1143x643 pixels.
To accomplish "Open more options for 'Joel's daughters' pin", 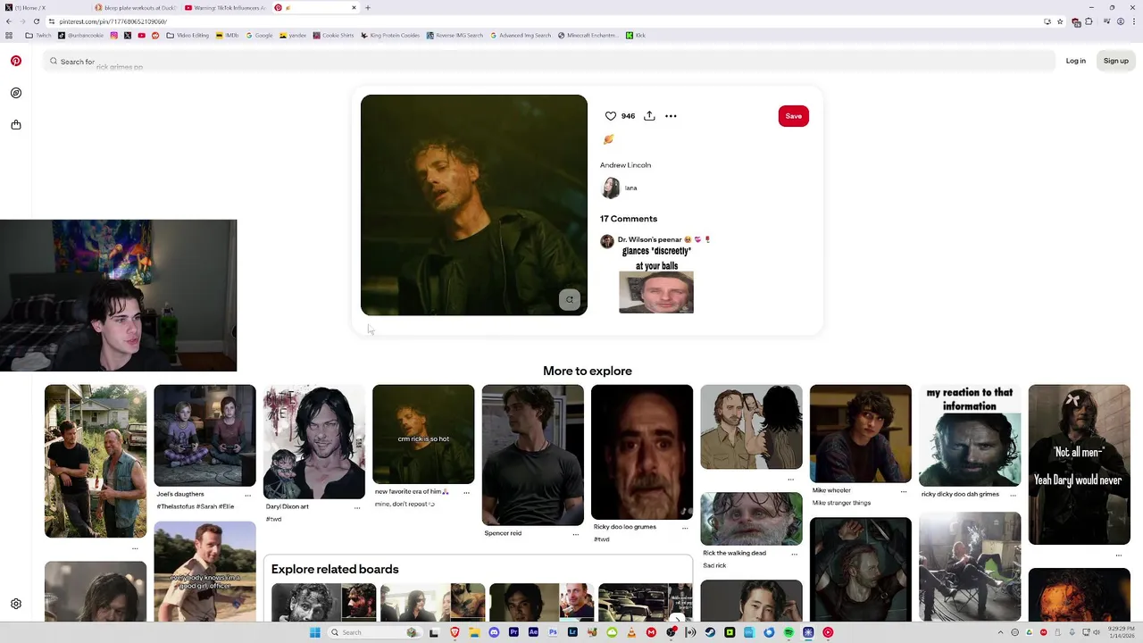I will (x=248, y=495).
